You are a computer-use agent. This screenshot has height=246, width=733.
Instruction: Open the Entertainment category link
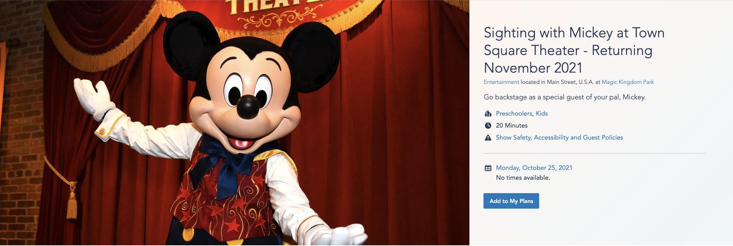pos(501,82)
